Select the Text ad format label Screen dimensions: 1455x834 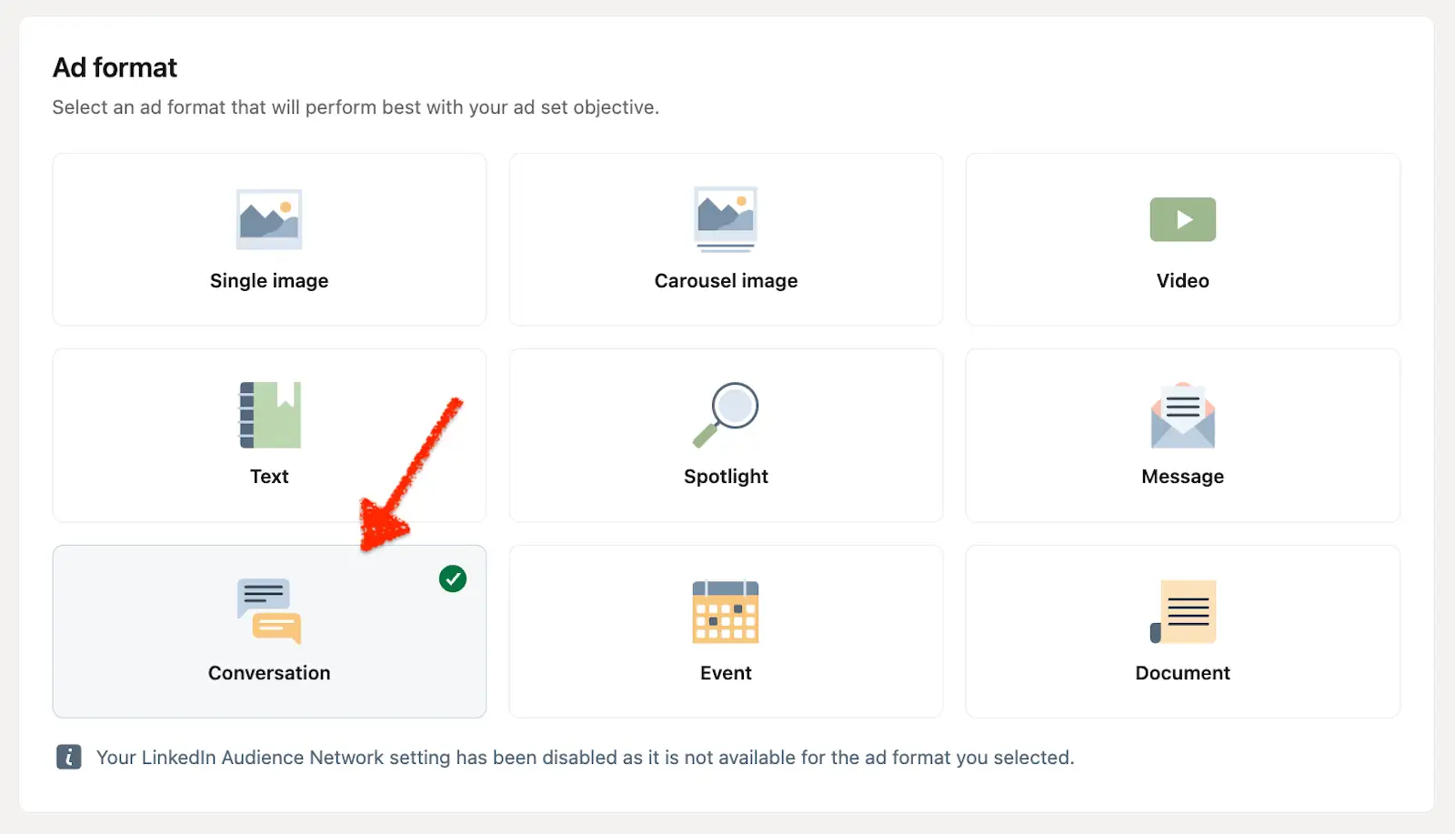pos(269,477)
